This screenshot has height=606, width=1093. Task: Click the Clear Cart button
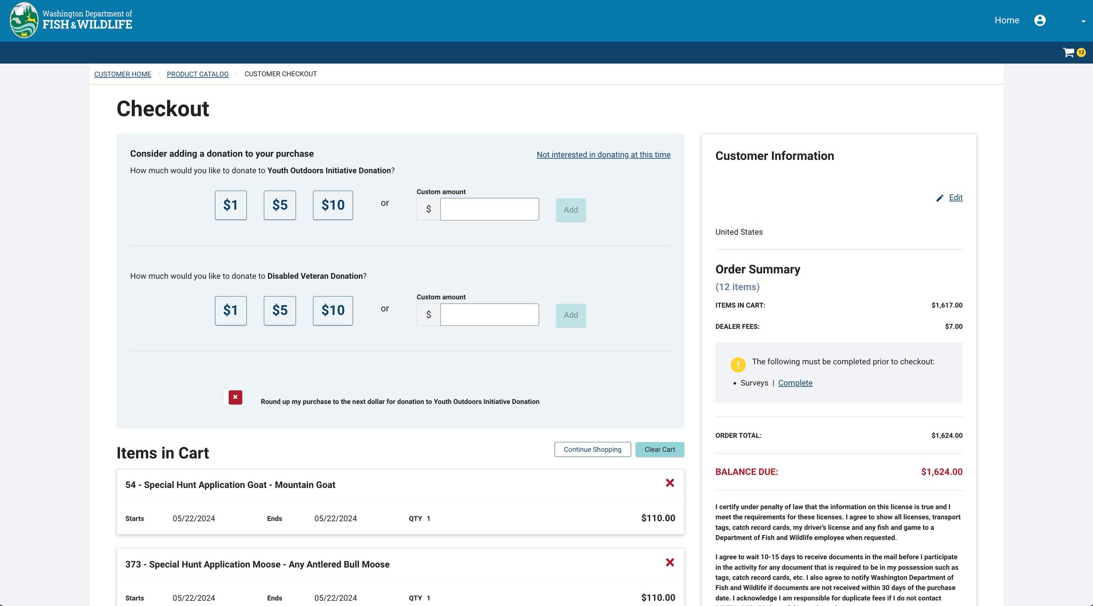pos(660,449)
